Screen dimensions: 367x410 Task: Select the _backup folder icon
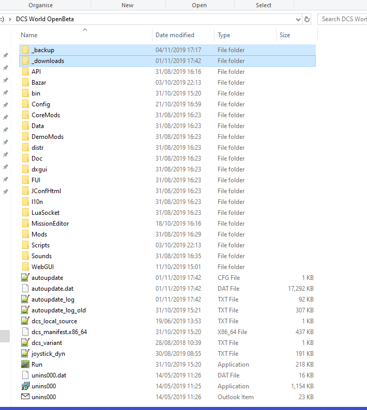click(x=25, y=50)
